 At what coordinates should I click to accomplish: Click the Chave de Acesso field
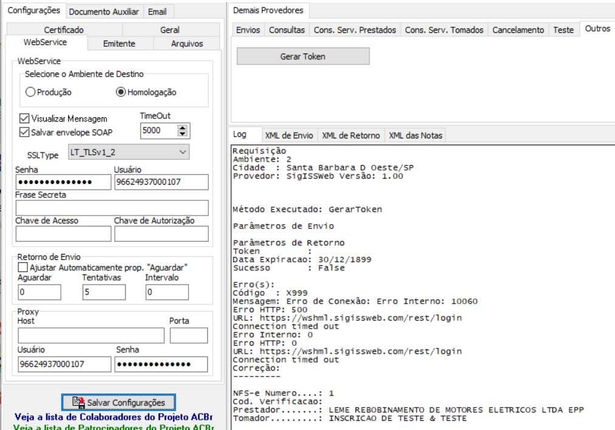click(63, 234)
